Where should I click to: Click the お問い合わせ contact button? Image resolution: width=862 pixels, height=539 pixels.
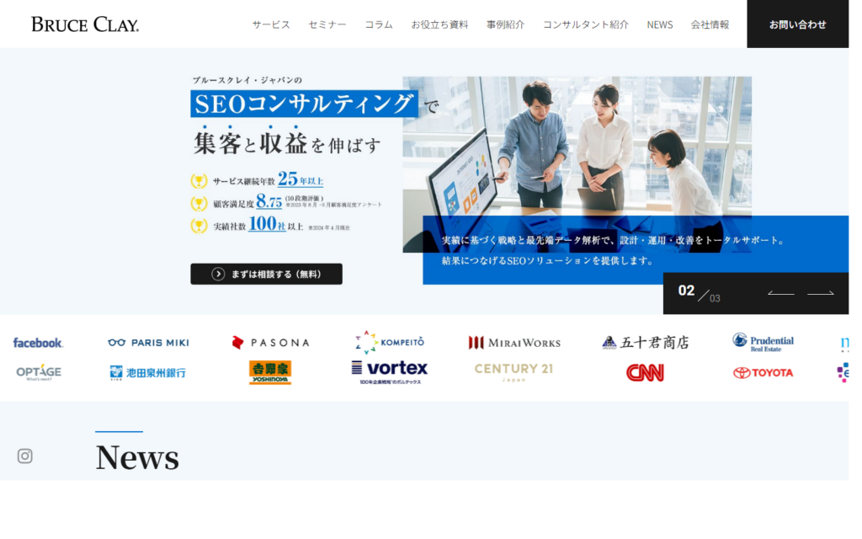coord(797,24)
